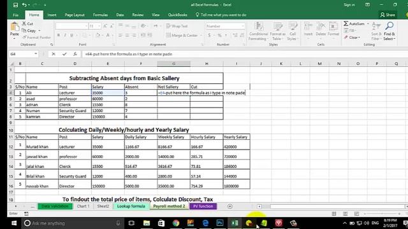The image size is (408, 229).
Task: Switch to the Formulas tab
Action: pyautogui.click(x=101, y=15)
